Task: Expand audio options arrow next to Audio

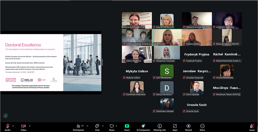Action: pyautogui.click(x=13, y=126)
